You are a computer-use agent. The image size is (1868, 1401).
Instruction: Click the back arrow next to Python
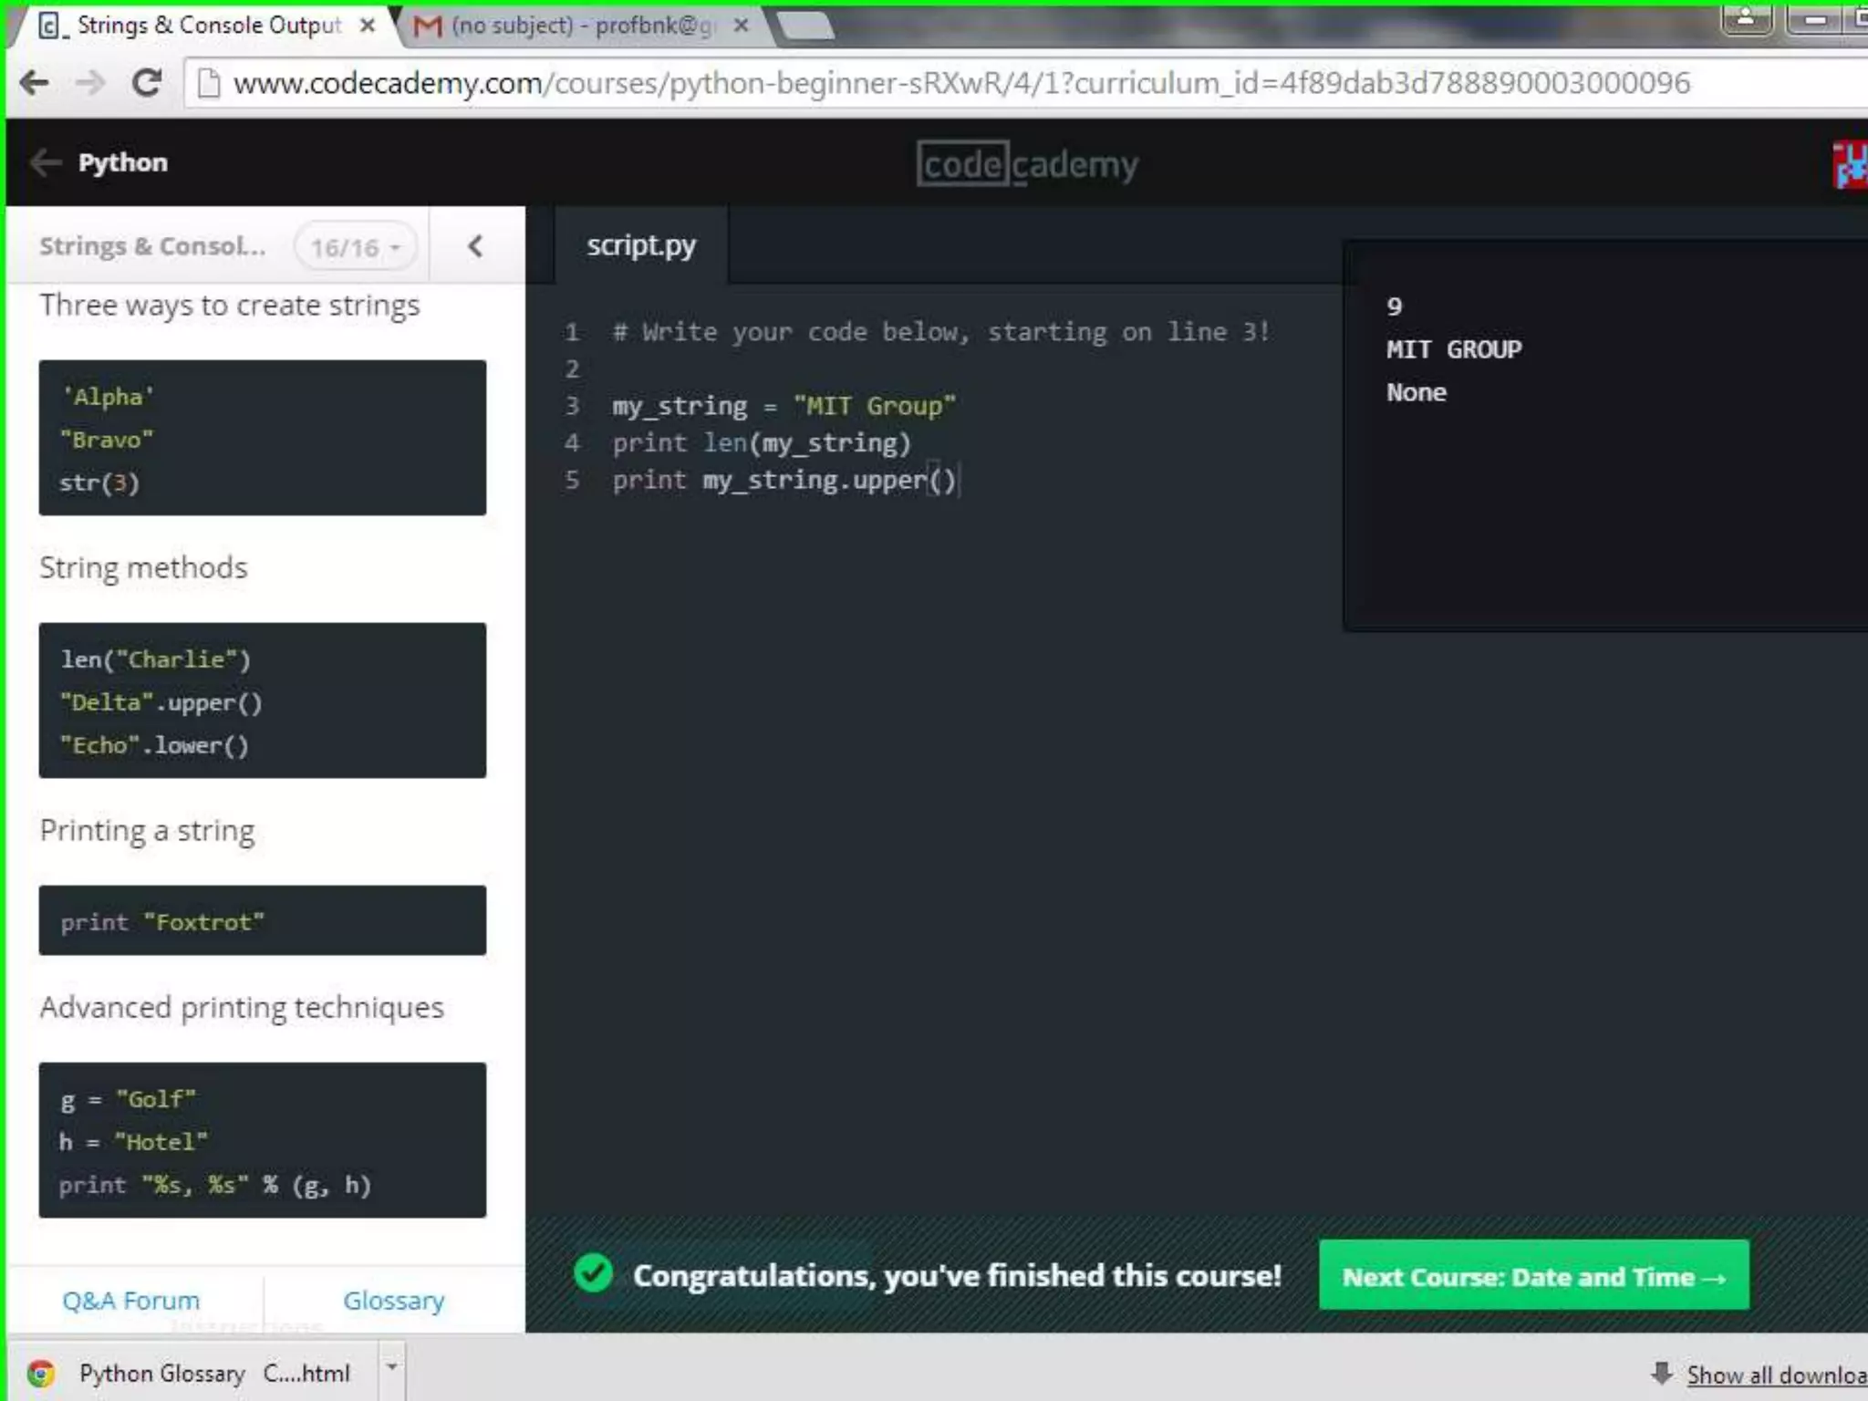[45, 163]
